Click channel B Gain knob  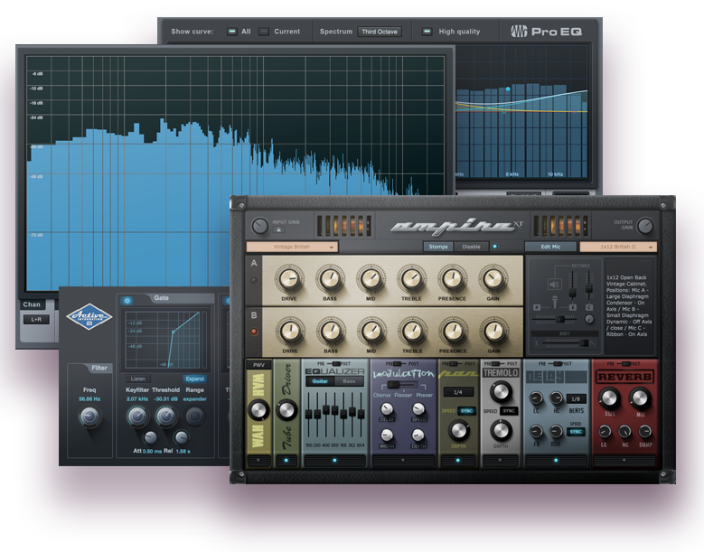(493, 332)
